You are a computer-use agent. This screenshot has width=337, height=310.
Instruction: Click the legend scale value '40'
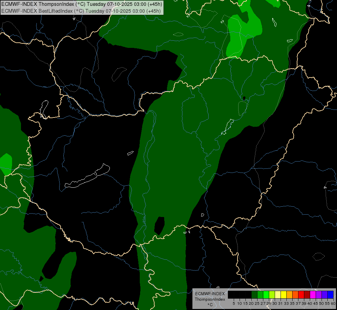310,303
